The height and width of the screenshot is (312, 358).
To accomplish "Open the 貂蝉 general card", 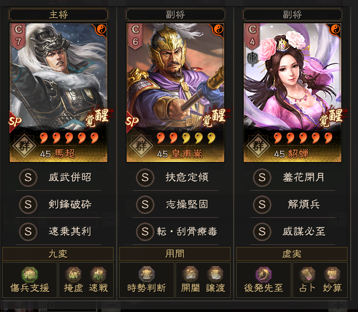I will [292, 93].
